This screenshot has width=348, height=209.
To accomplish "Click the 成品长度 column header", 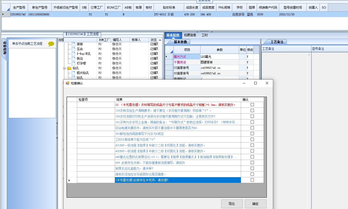I will coord(192,8).
